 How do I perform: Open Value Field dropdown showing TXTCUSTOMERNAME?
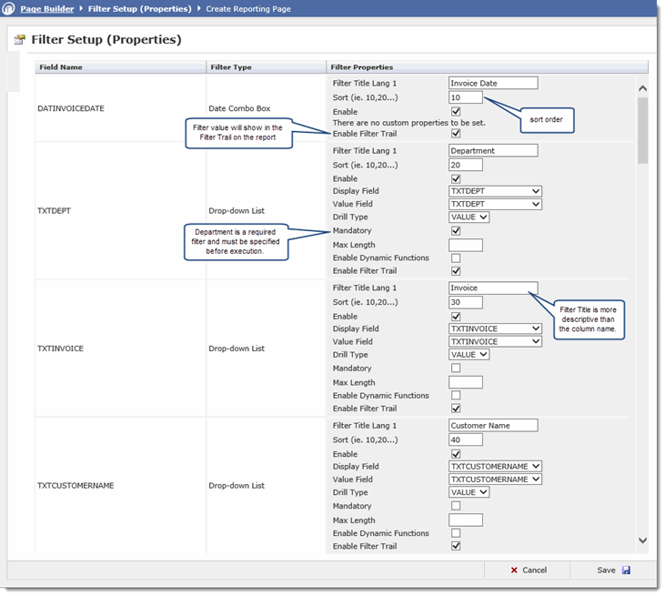(495, 480)
